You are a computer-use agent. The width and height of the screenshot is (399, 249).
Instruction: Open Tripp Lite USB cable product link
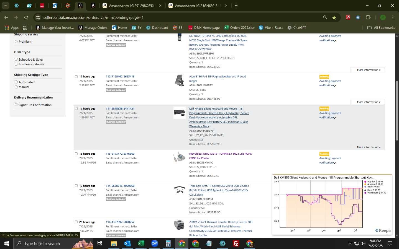[x=219, y=190]
